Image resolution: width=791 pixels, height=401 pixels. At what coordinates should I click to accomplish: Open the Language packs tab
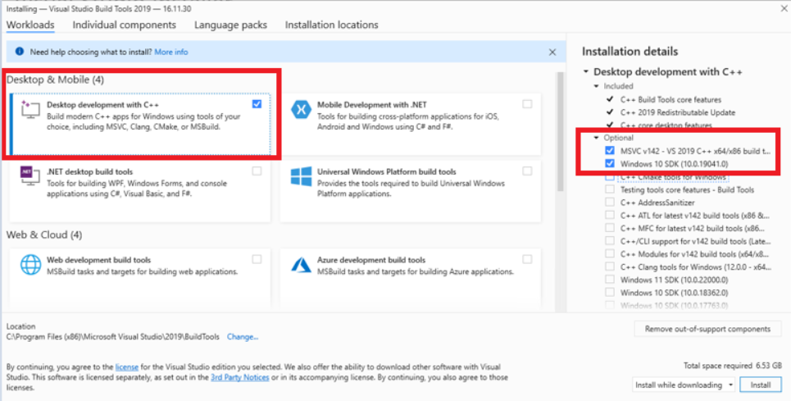click(x=230, y=25)
